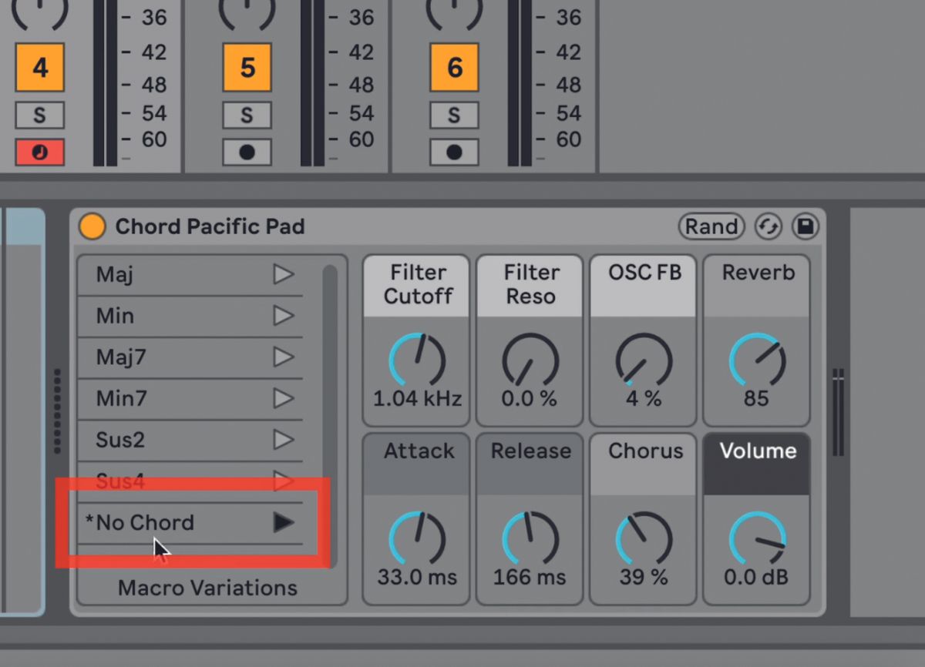Select the Filter Cutoff macro title
This screenshot has height=667, width=925.
click(x=418, y=284)
